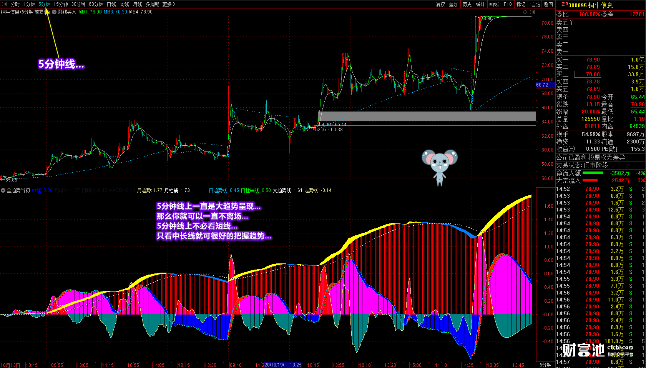
Task: Click the diamond marker icon above chart
Action: tap(525, 12)
